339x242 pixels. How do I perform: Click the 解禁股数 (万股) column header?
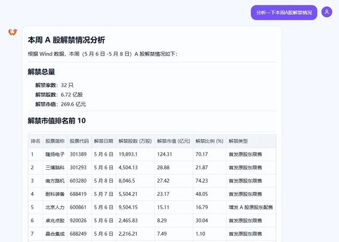[x=135, y=141]
